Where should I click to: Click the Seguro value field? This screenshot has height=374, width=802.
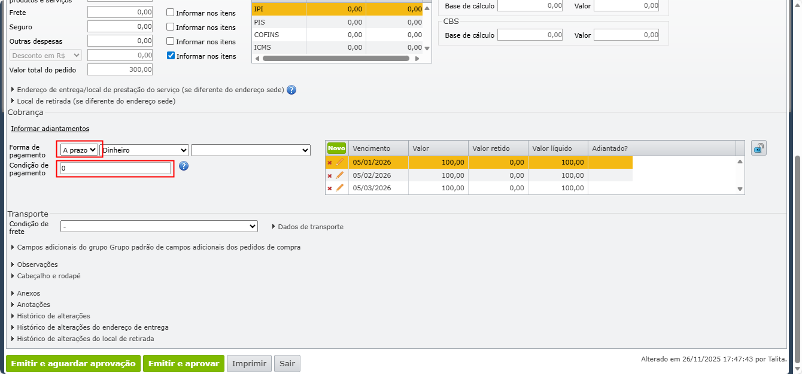120,27
